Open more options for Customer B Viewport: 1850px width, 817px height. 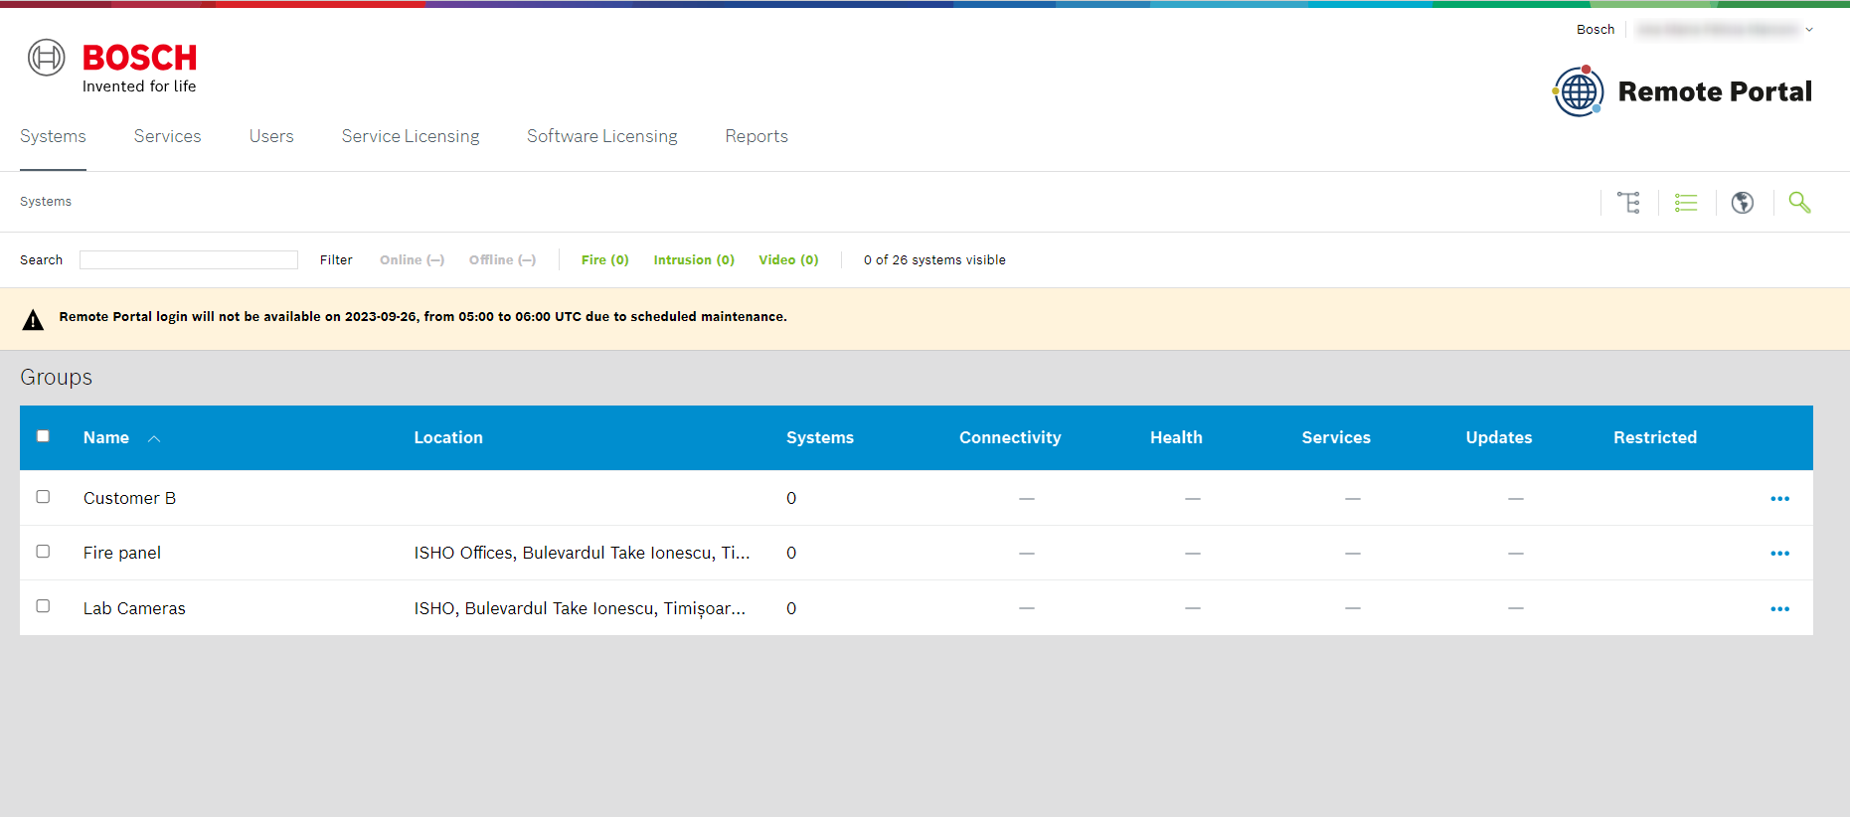1779,499
